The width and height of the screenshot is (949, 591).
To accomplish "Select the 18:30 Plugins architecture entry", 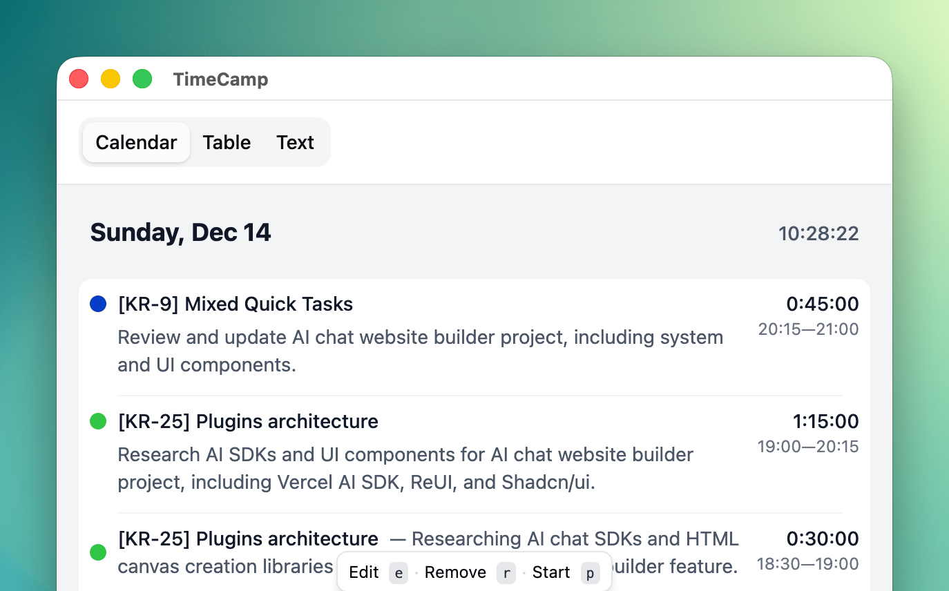I will tap(249, 539).
